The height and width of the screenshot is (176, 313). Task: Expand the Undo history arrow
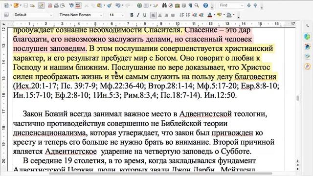click(122, 5)
